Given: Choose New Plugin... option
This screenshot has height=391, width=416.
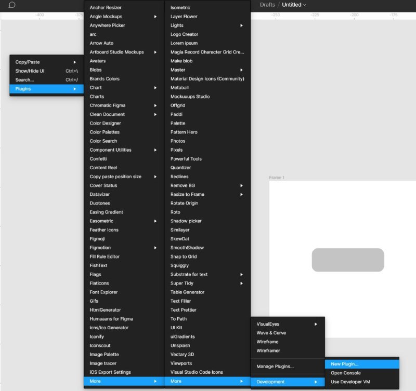Looking at the screenshot, I should (362, 364).
